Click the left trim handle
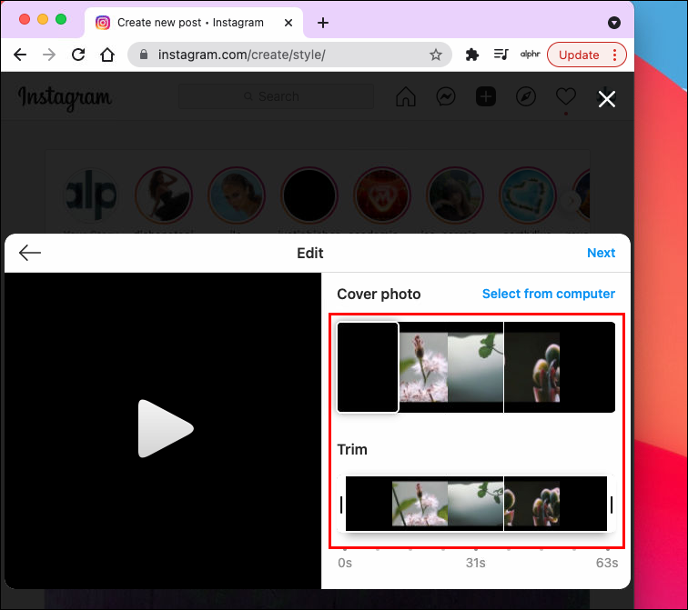 (341, 504)
